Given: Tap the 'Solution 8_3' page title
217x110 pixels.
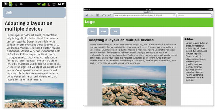Looking at the screenshot, I should pyautogui.click(x=148, y=12).
